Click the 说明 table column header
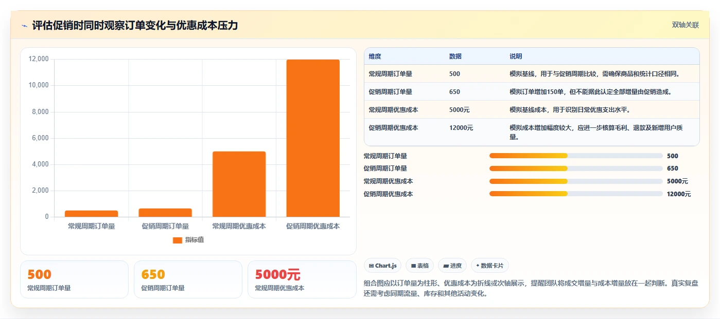Viewport: 720px width, 319px height. coord(516,57)
